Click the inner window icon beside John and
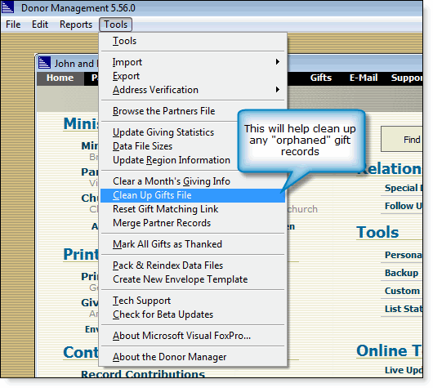This screenshot has width=433, height=388. (x=44, y=63)
